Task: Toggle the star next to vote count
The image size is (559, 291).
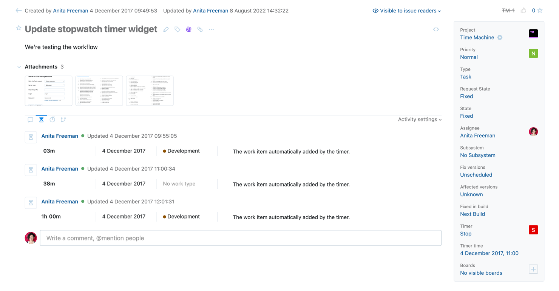Action: click(540, 11)
